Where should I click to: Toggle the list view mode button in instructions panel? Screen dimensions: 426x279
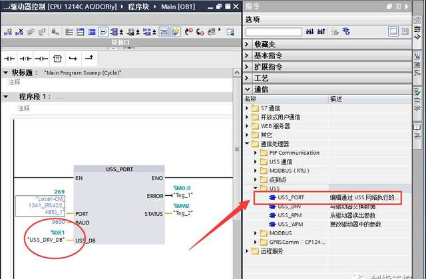click(x=404, y=31)
